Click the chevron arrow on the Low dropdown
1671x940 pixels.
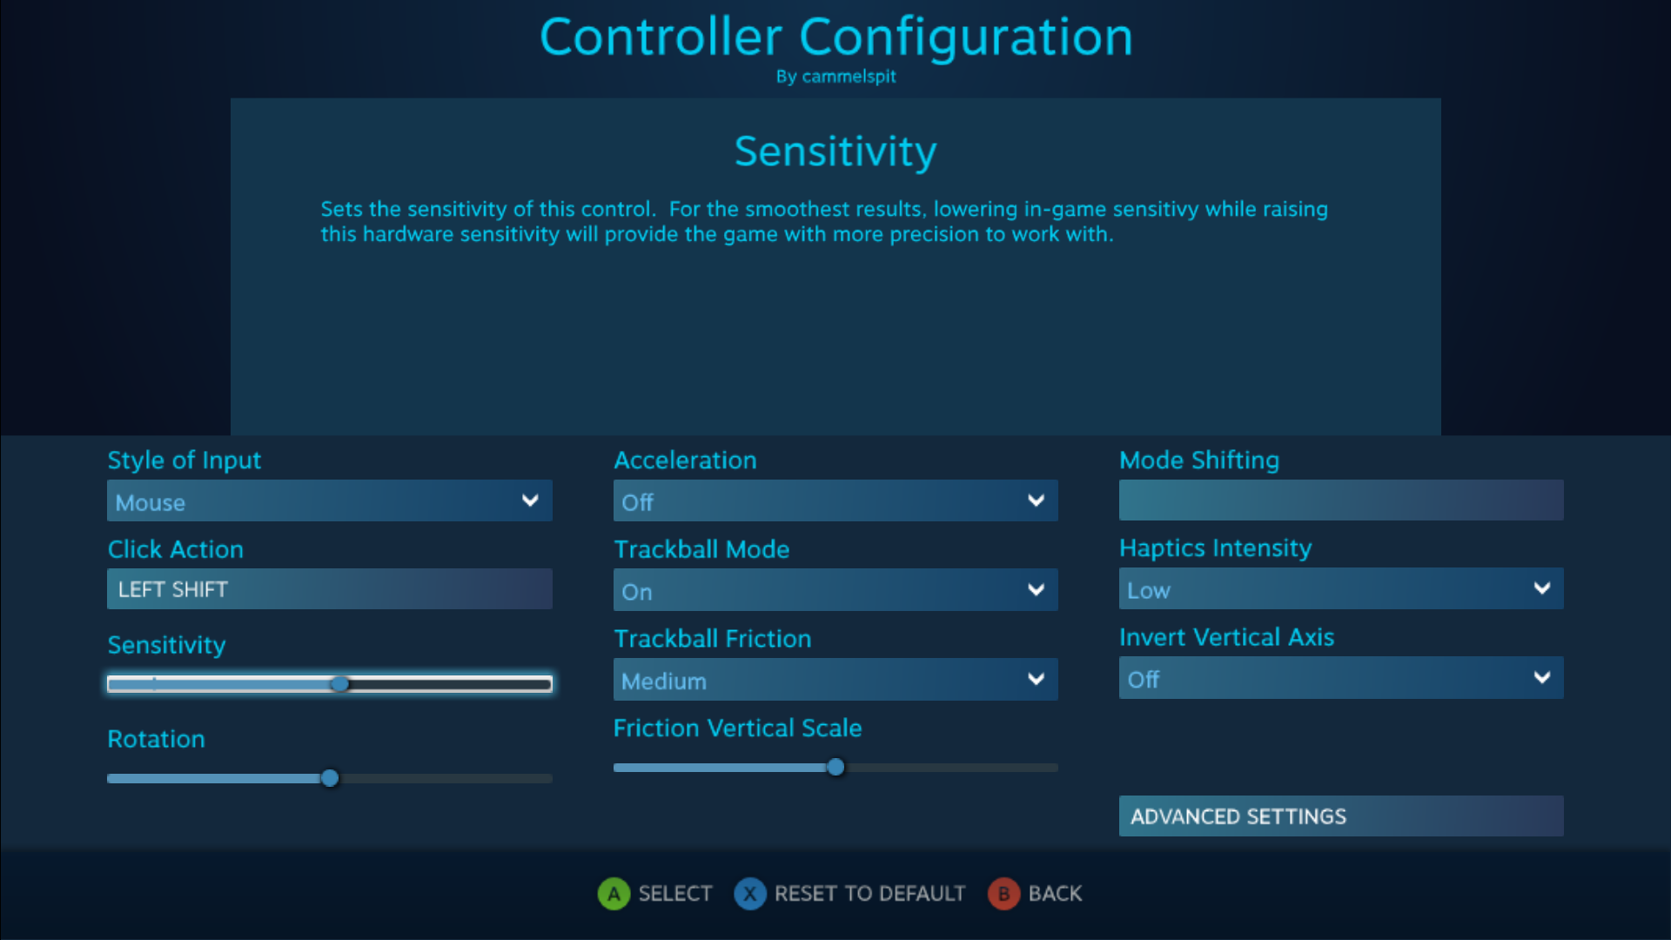1541,588
